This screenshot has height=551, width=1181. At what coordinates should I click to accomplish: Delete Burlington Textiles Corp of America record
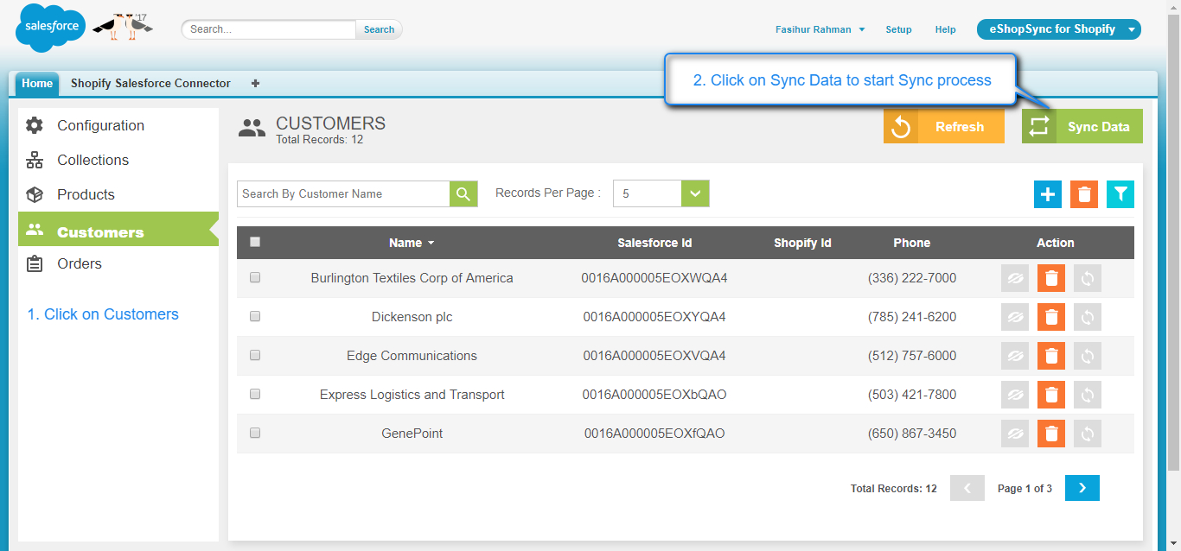(x=1051, y=278)
